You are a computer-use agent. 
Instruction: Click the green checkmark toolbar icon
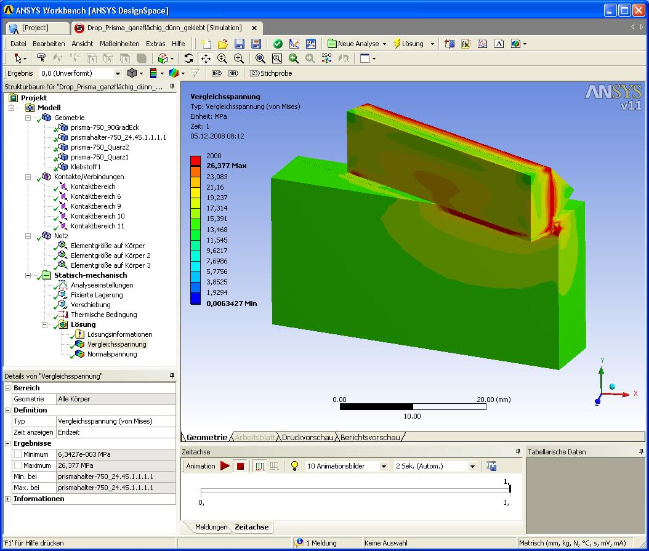pos(278,44)
